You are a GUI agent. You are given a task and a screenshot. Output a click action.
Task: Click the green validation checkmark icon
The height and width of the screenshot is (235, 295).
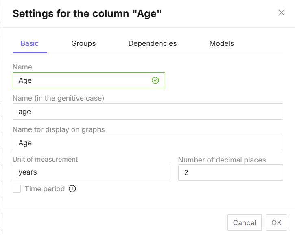[155, 80]
